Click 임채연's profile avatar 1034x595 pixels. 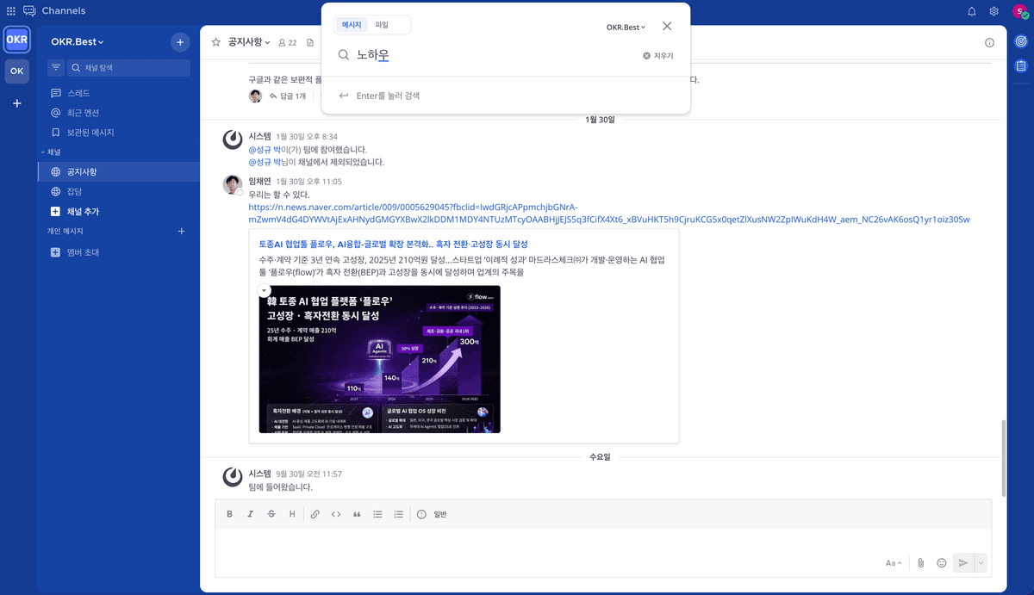(232, 184)
